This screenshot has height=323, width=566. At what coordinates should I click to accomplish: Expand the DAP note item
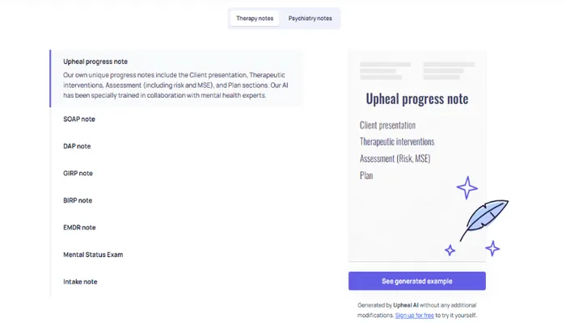point(77,146)
